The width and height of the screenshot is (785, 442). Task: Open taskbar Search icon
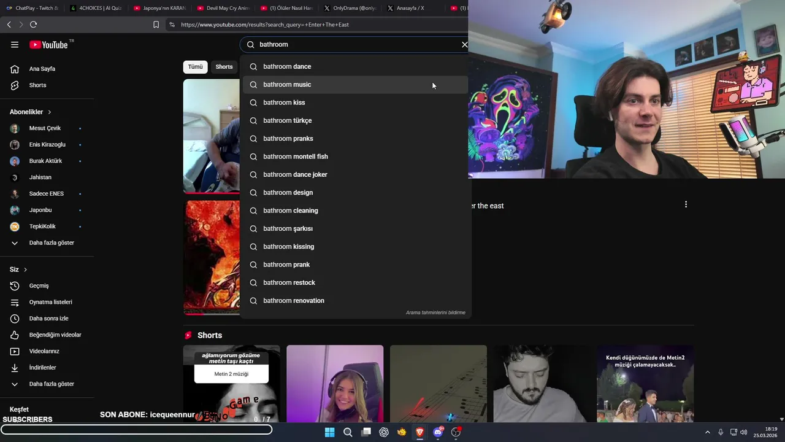pyautogui.click(x=348, y=432)
